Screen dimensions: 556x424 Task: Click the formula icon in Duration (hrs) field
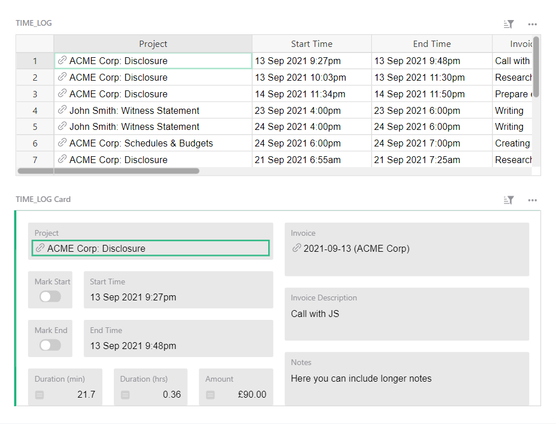click(124, 394)
